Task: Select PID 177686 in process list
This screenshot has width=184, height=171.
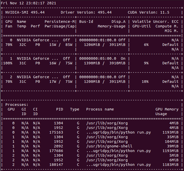Action: point(56,151)
